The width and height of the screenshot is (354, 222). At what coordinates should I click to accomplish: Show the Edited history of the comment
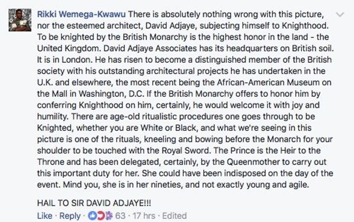(x=174, y=216)
